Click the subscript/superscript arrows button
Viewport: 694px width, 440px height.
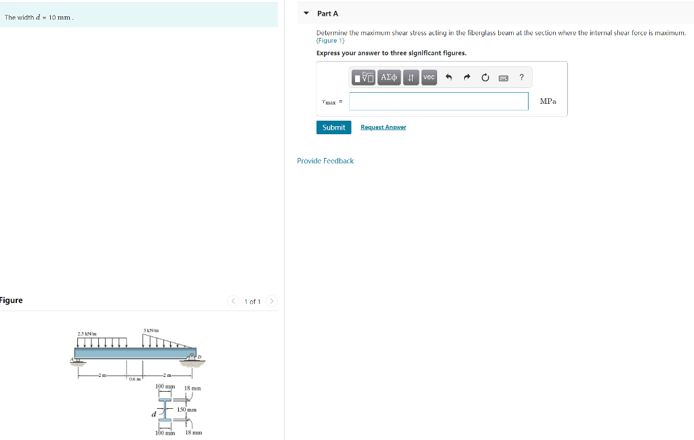click(411, 77)
